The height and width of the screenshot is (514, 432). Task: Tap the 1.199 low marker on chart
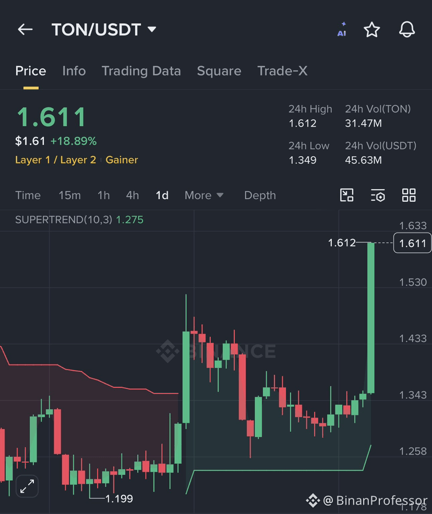[x=119, y=499]
